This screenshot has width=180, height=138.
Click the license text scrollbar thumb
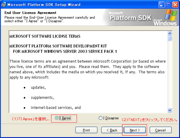coord(170,38)
